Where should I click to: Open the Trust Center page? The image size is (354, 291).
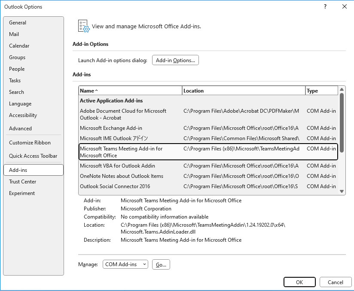tap(34, 182)
